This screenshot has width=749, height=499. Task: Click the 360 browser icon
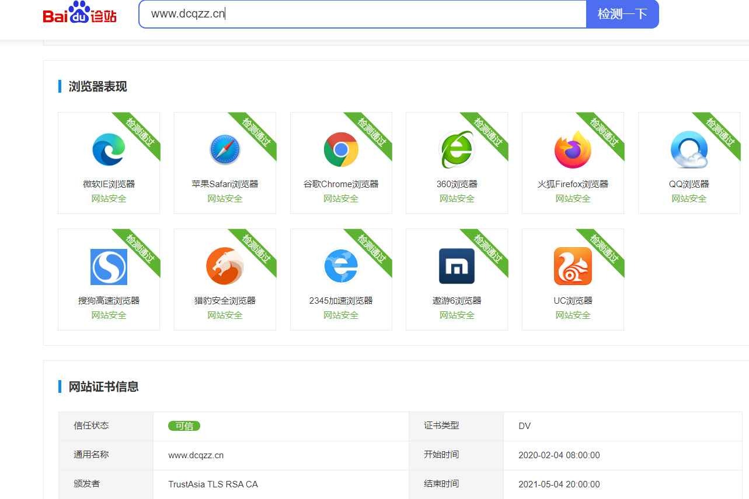(457, 149)
